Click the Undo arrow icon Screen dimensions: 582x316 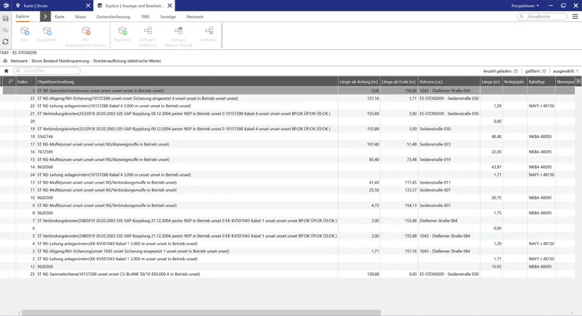6,30
